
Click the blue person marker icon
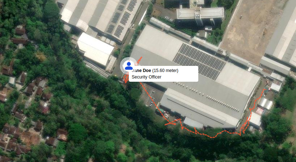(129, 66)
